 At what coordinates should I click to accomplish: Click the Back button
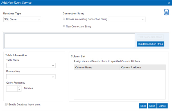click(143, 106)
